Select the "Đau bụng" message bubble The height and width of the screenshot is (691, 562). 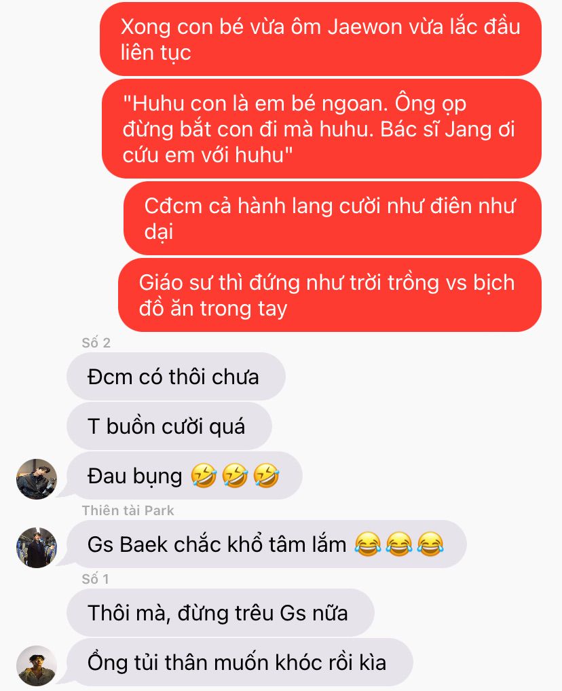tap(184, 476)
